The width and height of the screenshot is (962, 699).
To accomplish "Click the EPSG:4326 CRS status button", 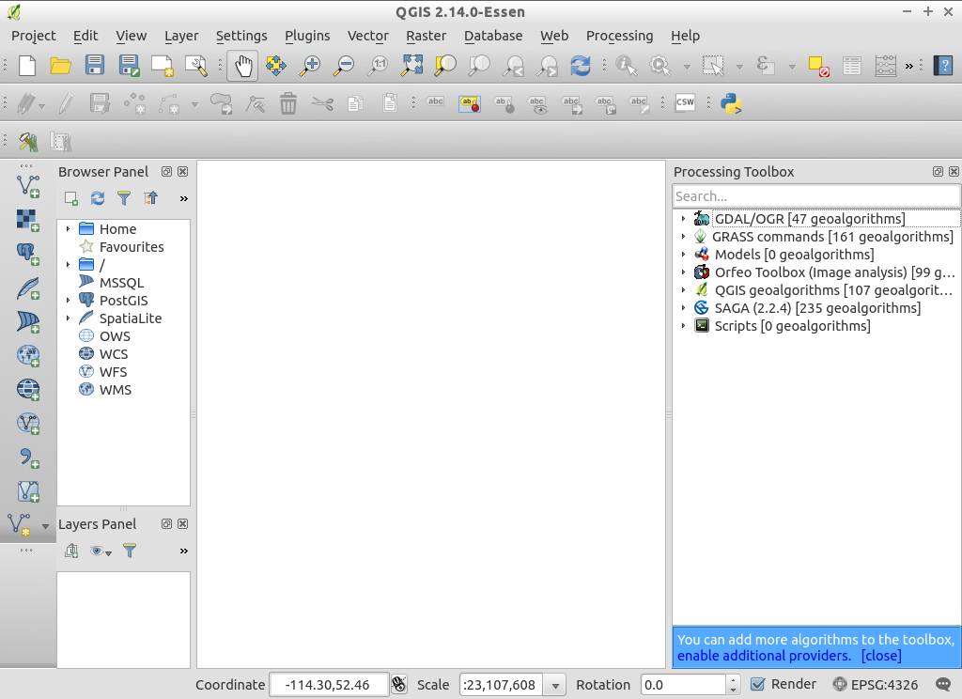I will pos(876,684).
